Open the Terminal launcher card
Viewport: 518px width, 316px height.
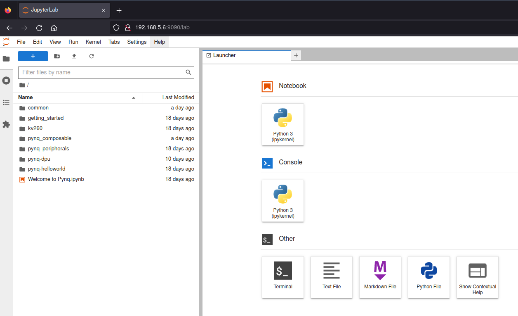[283, 277]
